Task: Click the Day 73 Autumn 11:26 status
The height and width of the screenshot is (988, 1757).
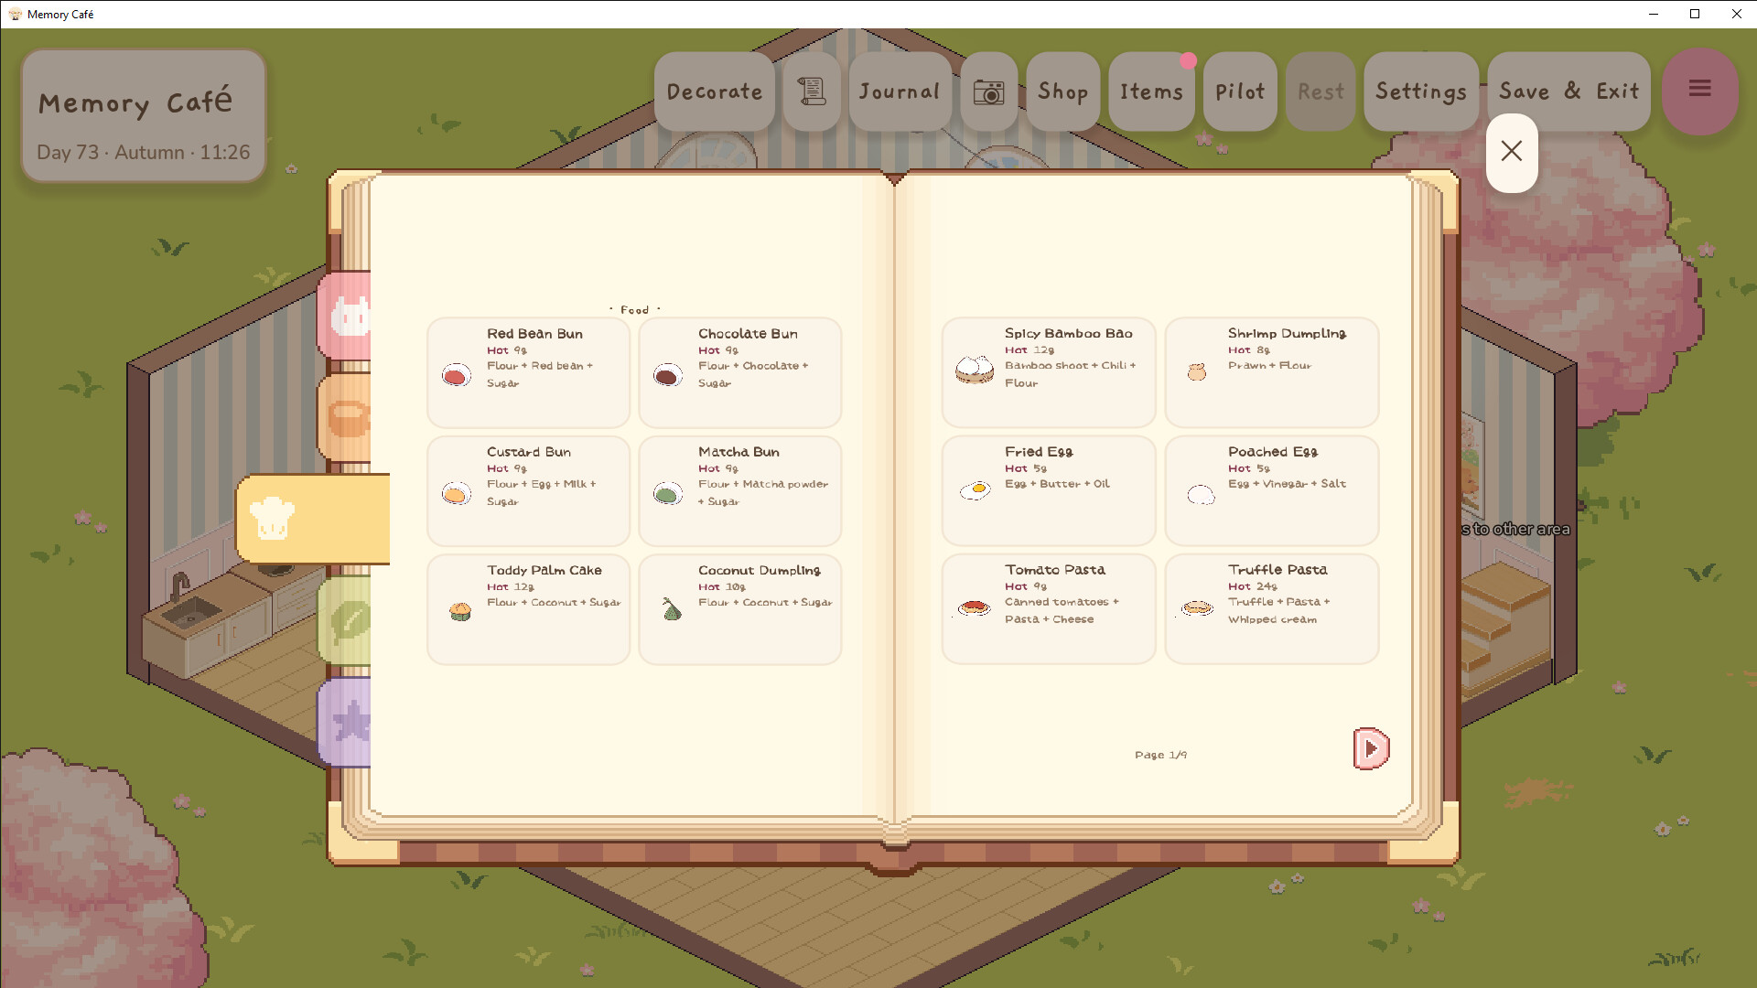Action: [x=144, y=152]
